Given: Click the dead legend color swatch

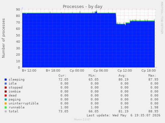Looking at the screenshot, I should pos(6,95).
